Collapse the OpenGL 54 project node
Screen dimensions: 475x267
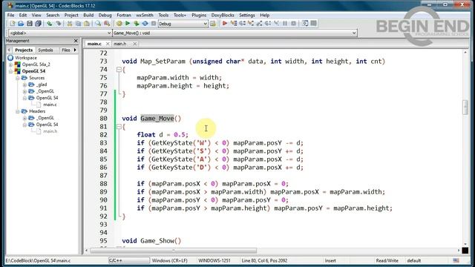(10, 71)
